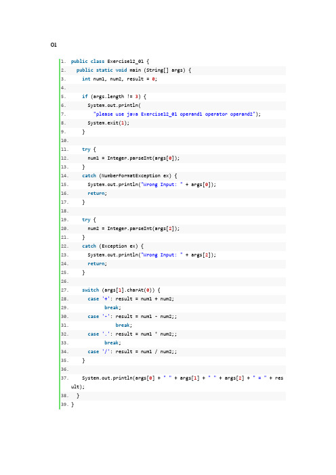The width and height of the screenshot is (336, 475).
Task: Click "case '.': result = num1 * num2;;"
Action: click(x=132, y=334)
